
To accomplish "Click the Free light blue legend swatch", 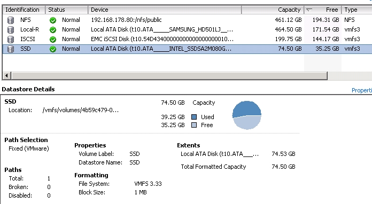I will 194,125.
